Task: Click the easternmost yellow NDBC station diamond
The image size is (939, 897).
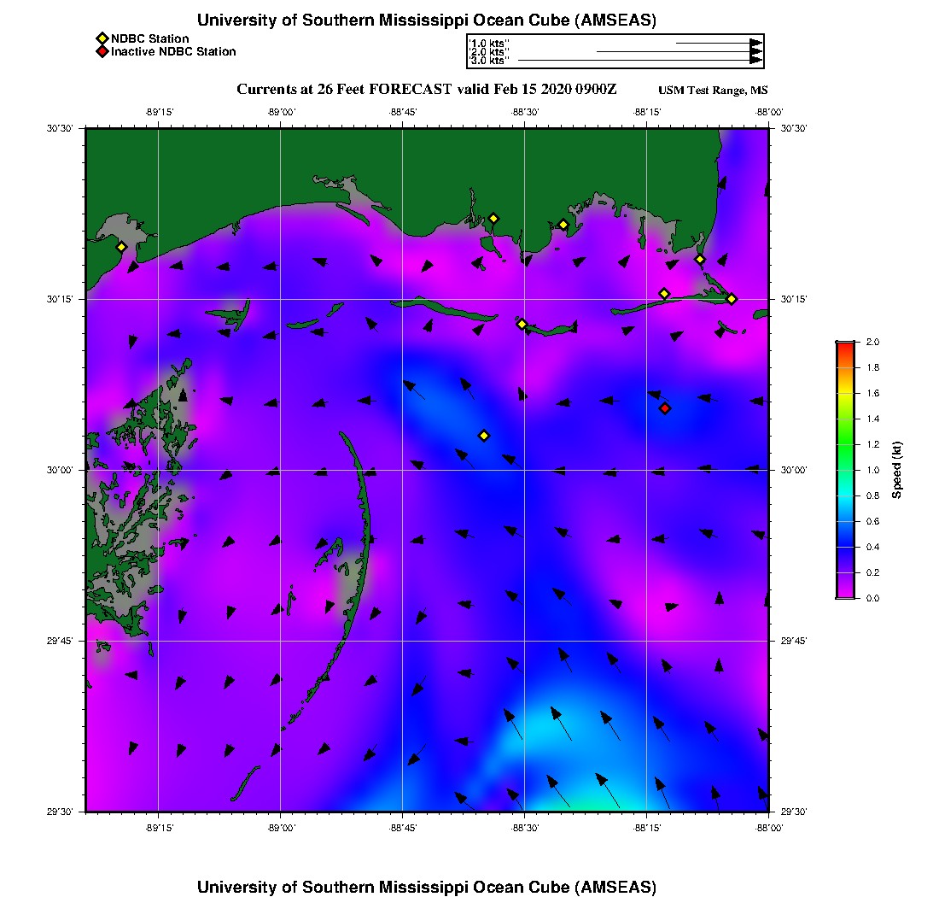Action: [x=732, y=298]
